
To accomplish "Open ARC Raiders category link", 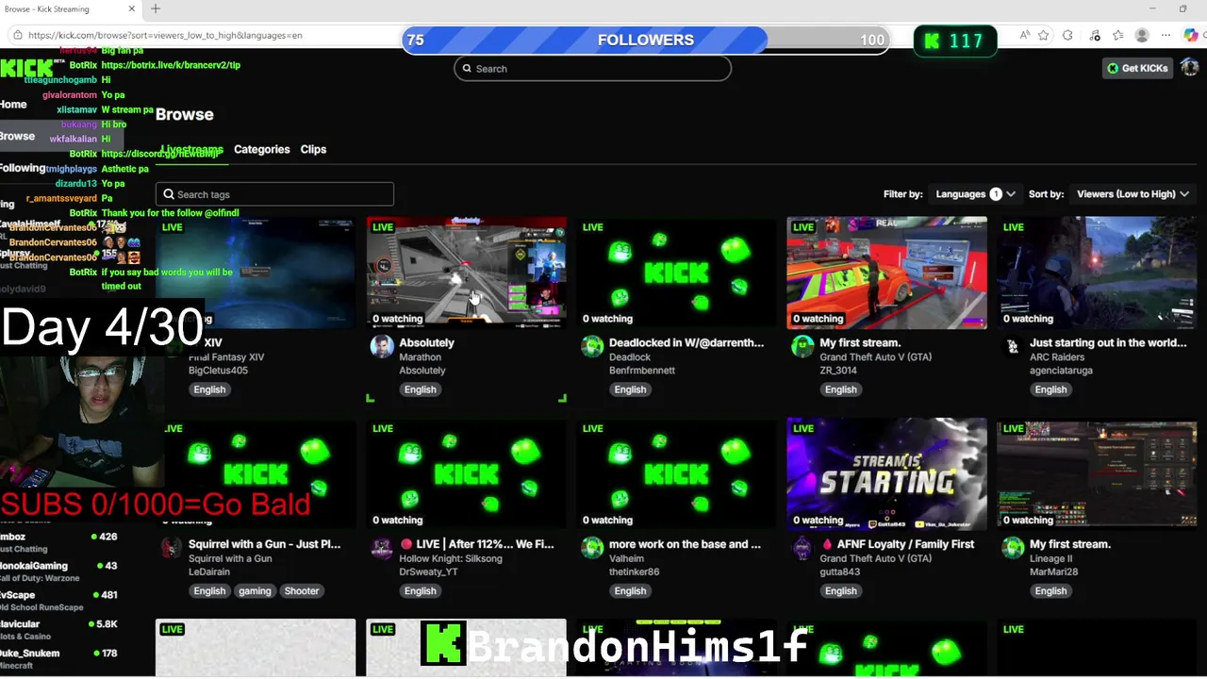I will 1057,357.
